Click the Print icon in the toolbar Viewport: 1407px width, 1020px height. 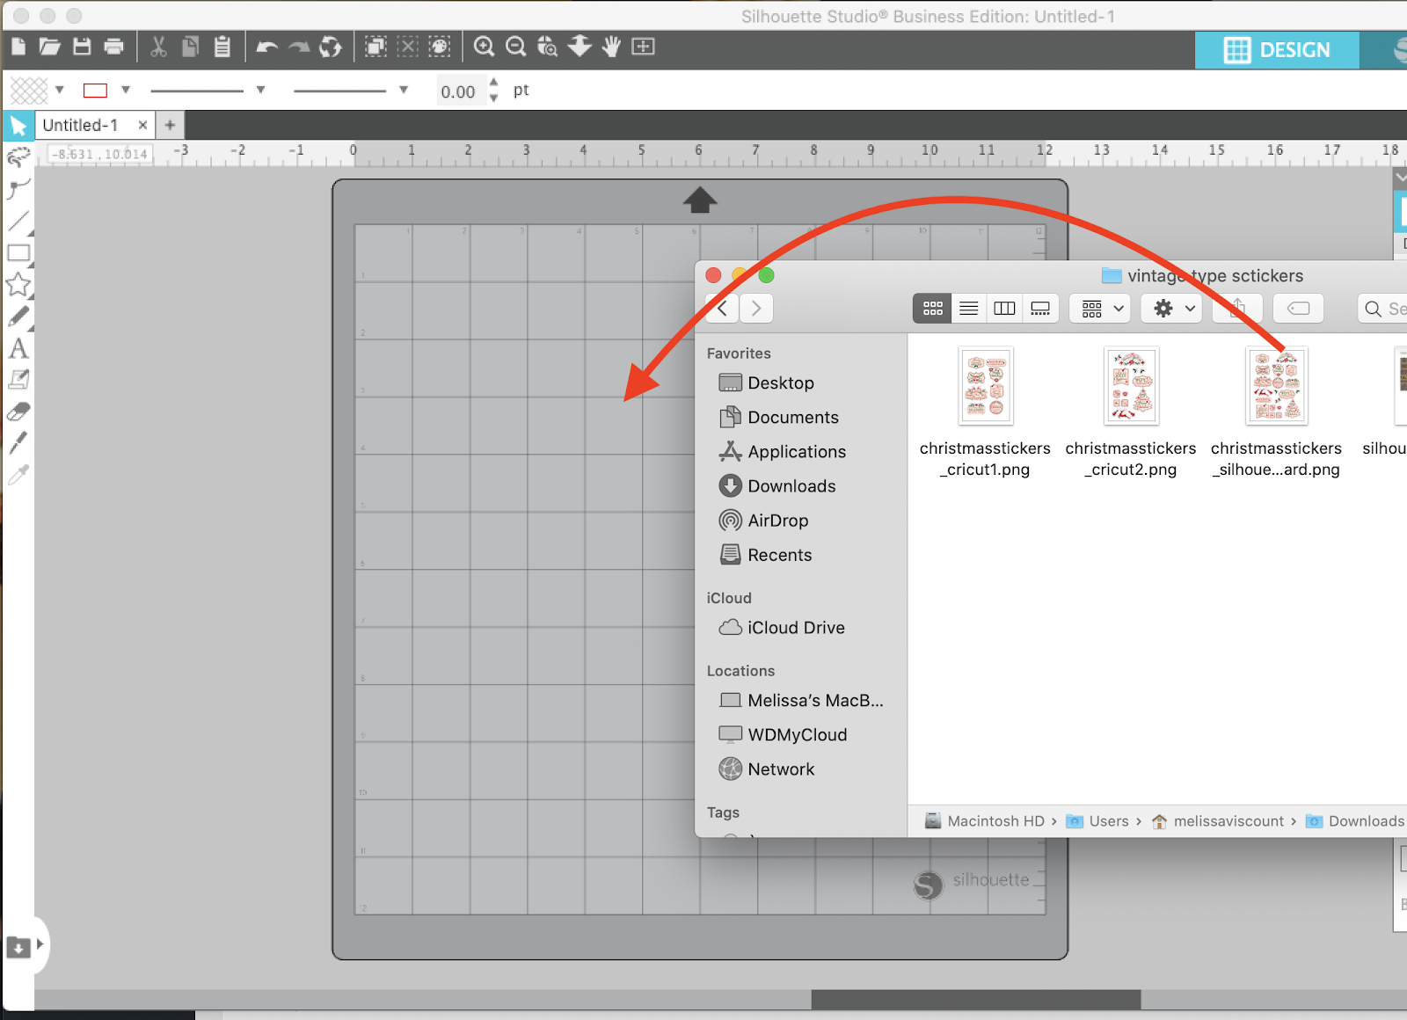point(113,47)
